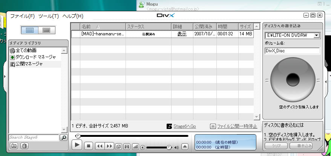Image resolution: width=331 pixels, height=156 pixels.
Task: Open the equalizer bars icon
Action: pos(135,146)
